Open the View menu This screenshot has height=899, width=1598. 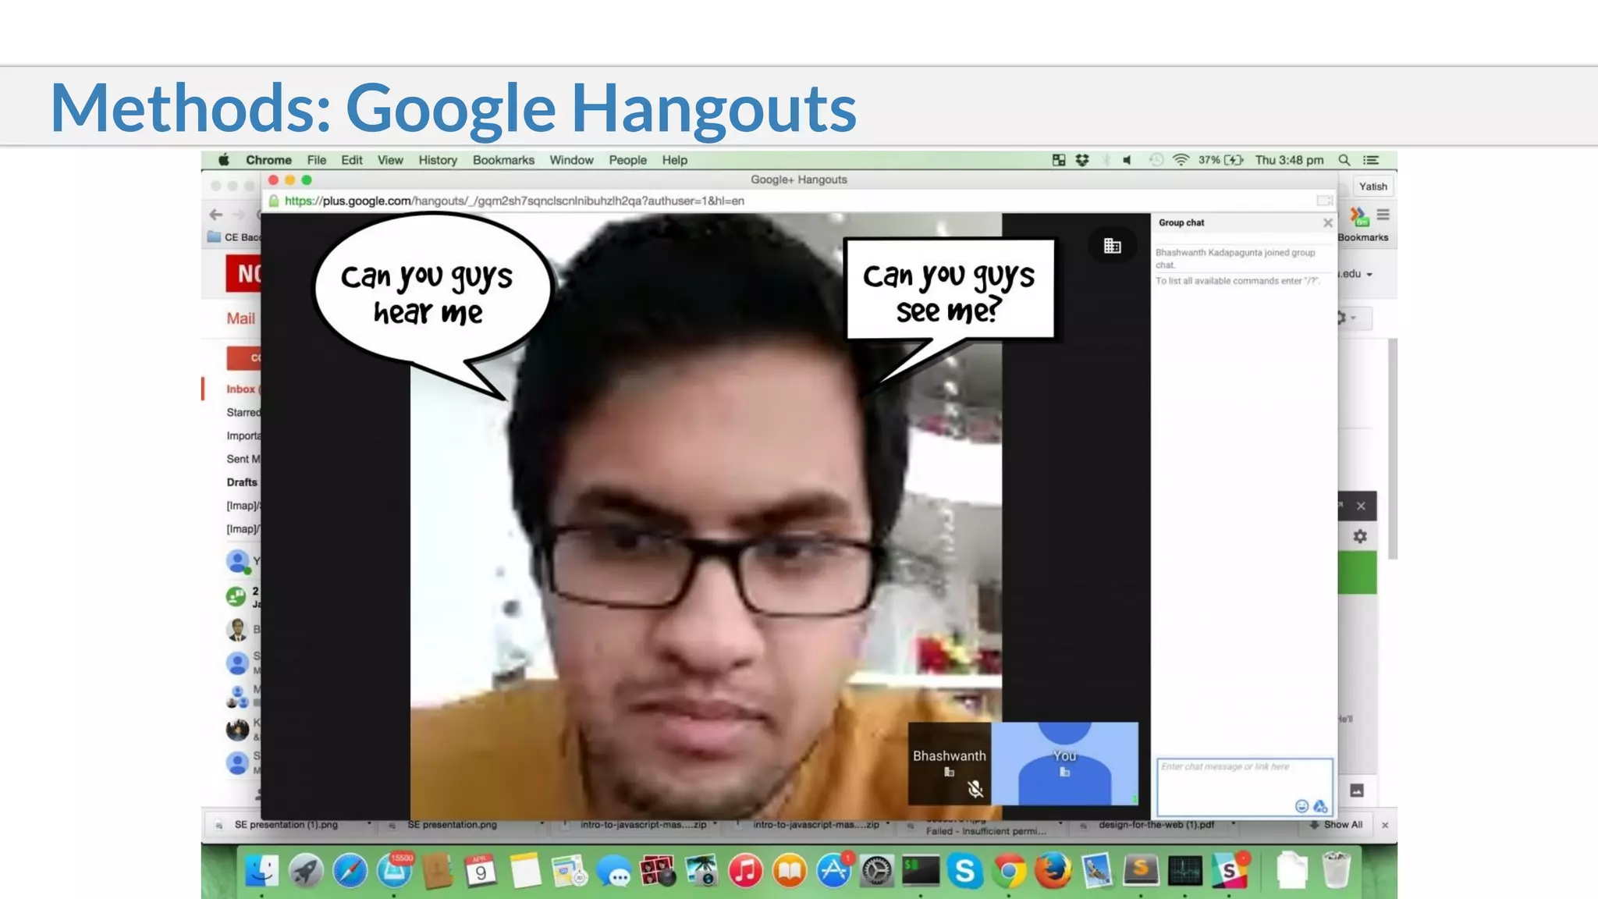click(390, 160)
